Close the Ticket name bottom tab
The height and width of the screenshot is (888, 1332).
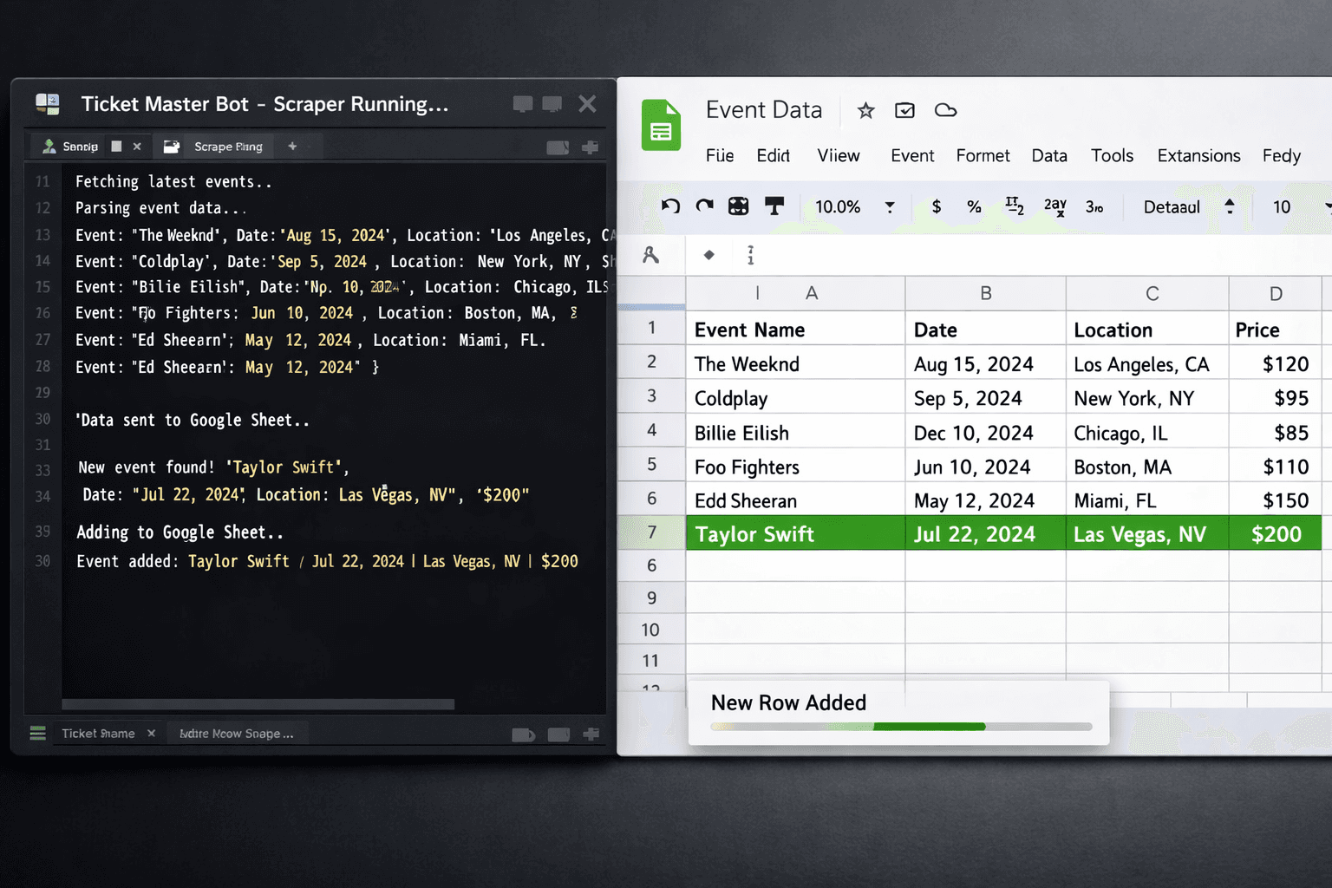[x=151, y=734]
